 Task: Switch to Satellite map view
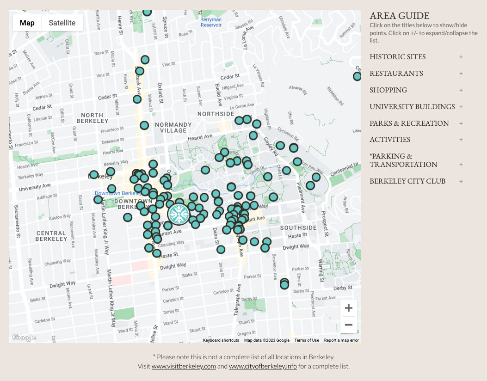point(62,23)
